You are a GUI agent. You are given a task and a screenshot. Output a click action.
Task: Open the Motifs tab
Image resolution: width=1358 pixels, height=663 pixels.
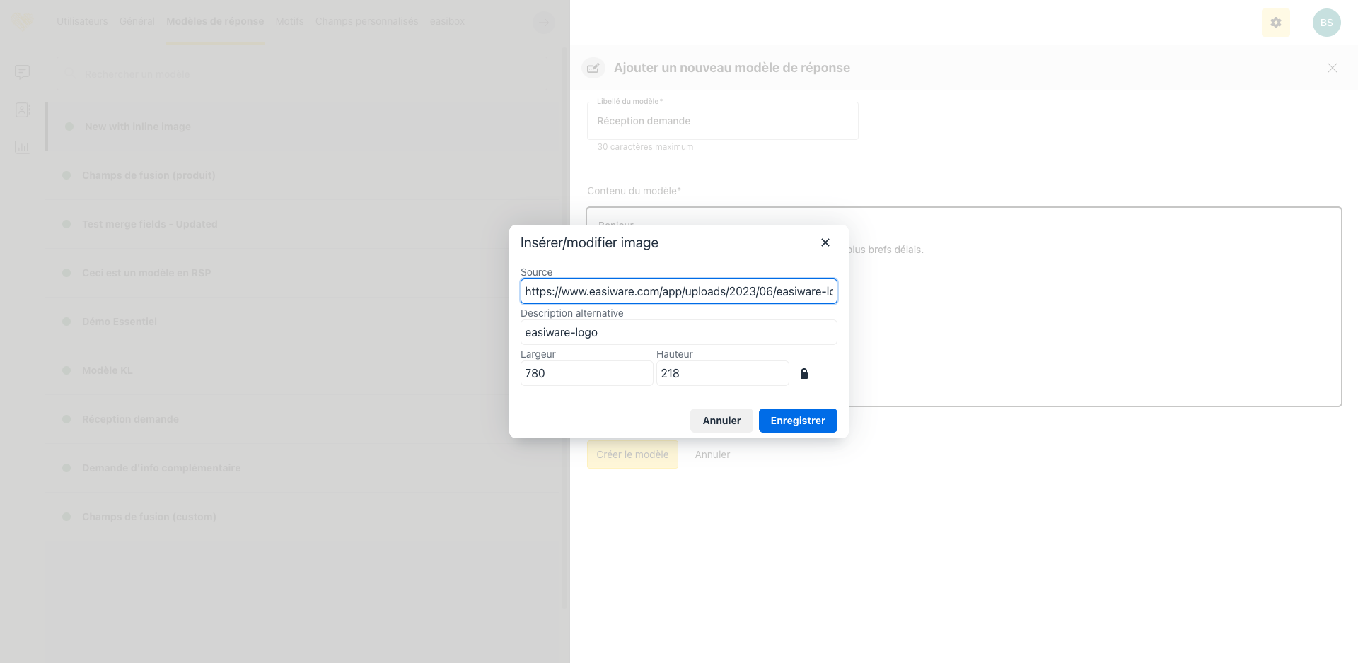[x=289, y=21]
